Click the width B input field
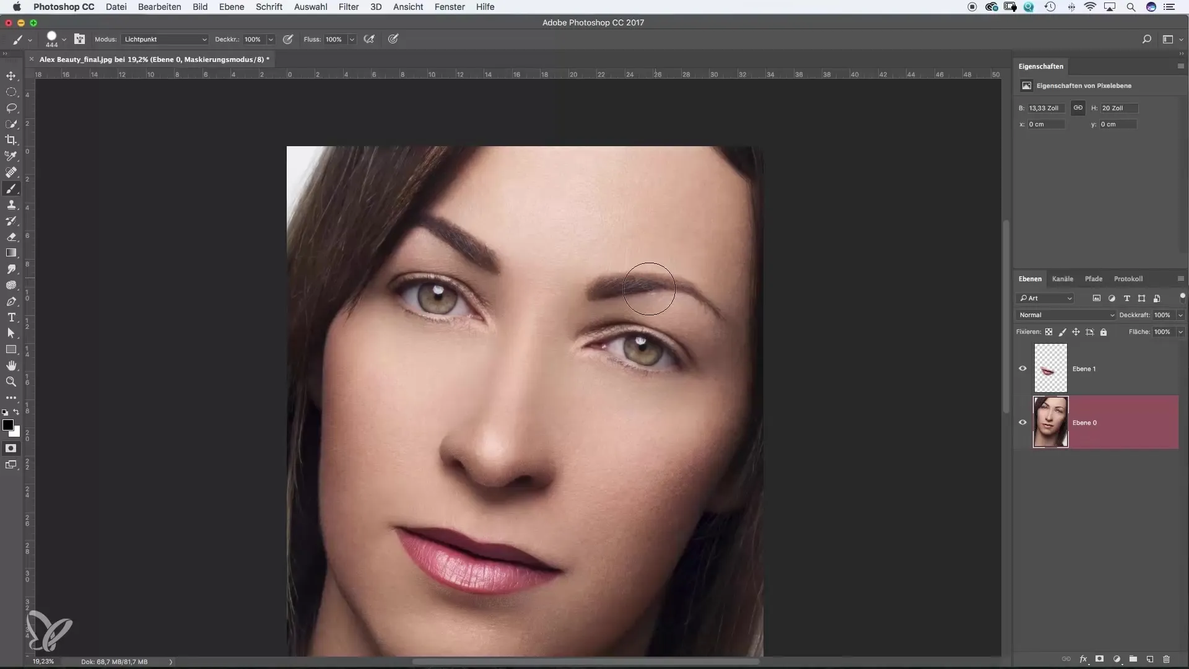This screenshot has width=1189, height=669. (1046, 108)
